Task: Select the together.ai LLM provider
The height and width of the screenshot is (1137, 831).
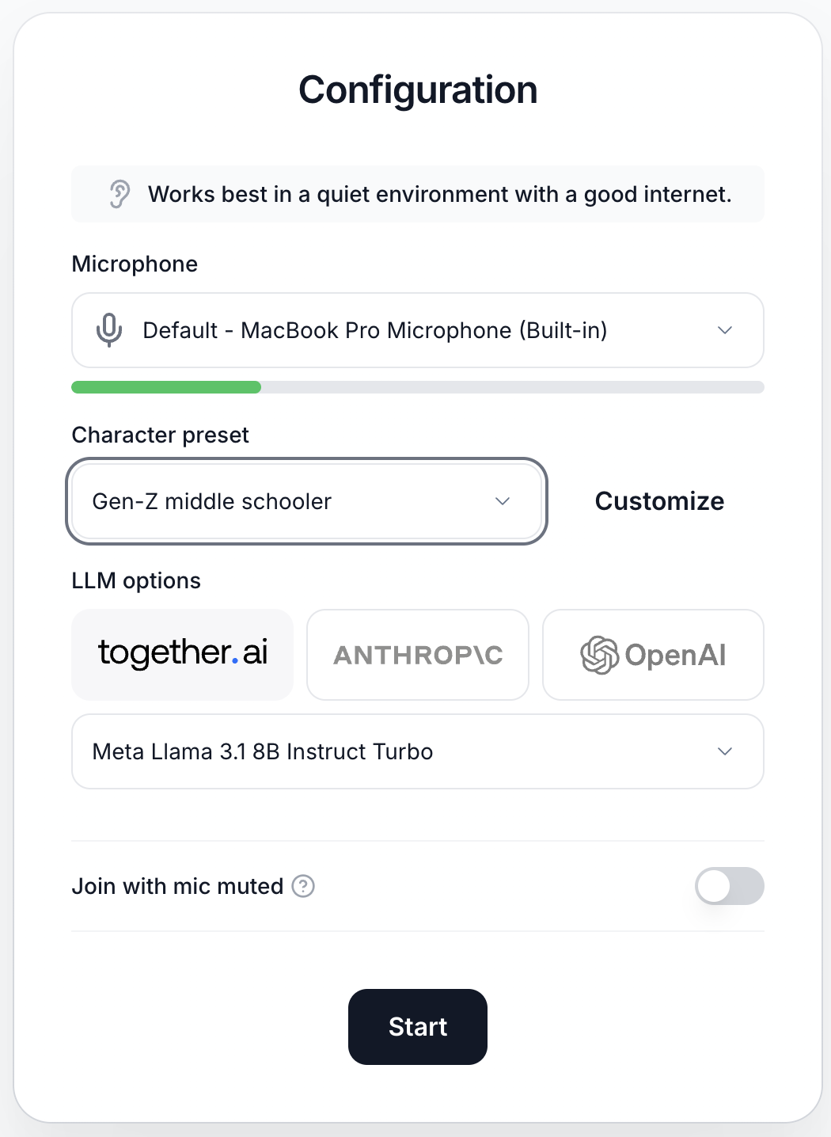Action: pos(183,655)
